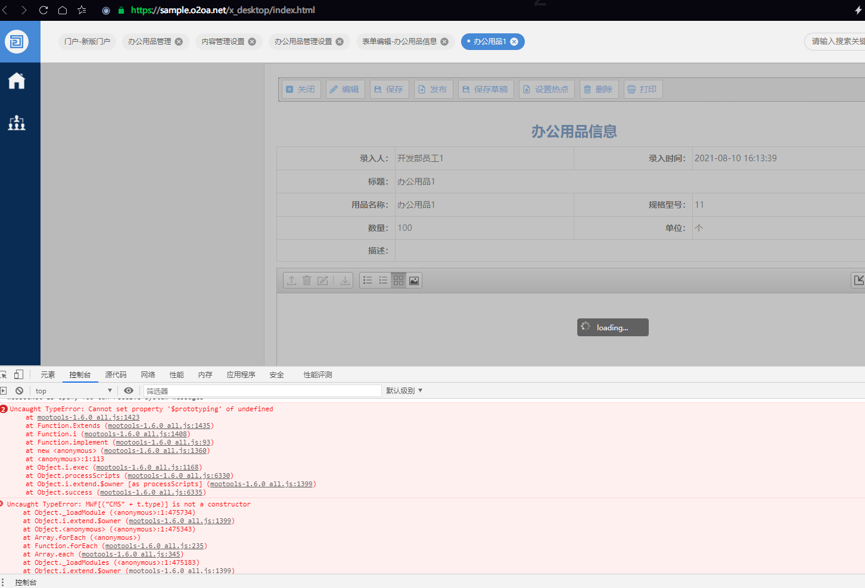Click the O2OA logo icon
This screenshot has width=865, height=588.
pos(17,42)
